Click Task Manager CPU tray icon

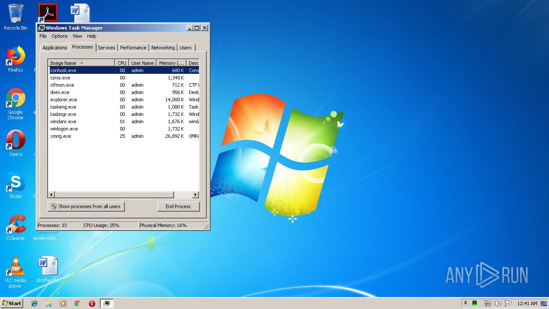475,303
